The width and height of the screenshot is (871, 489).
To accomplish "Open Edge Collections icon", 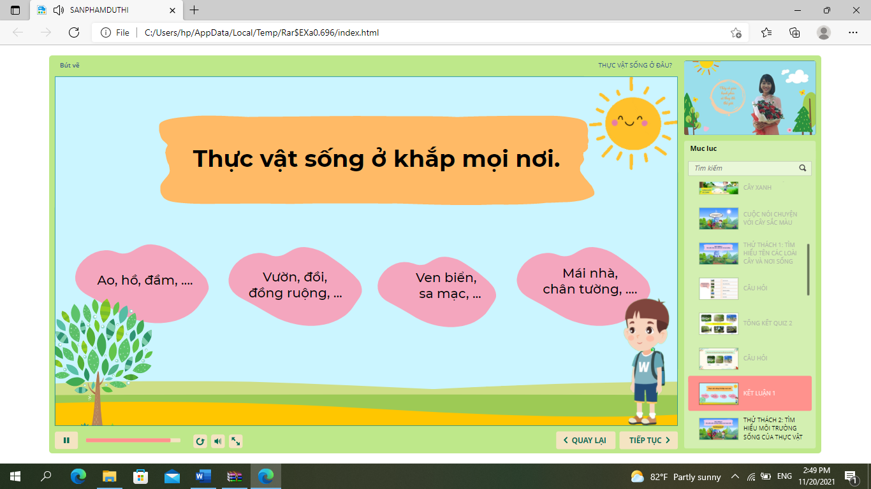I will 794,32.
